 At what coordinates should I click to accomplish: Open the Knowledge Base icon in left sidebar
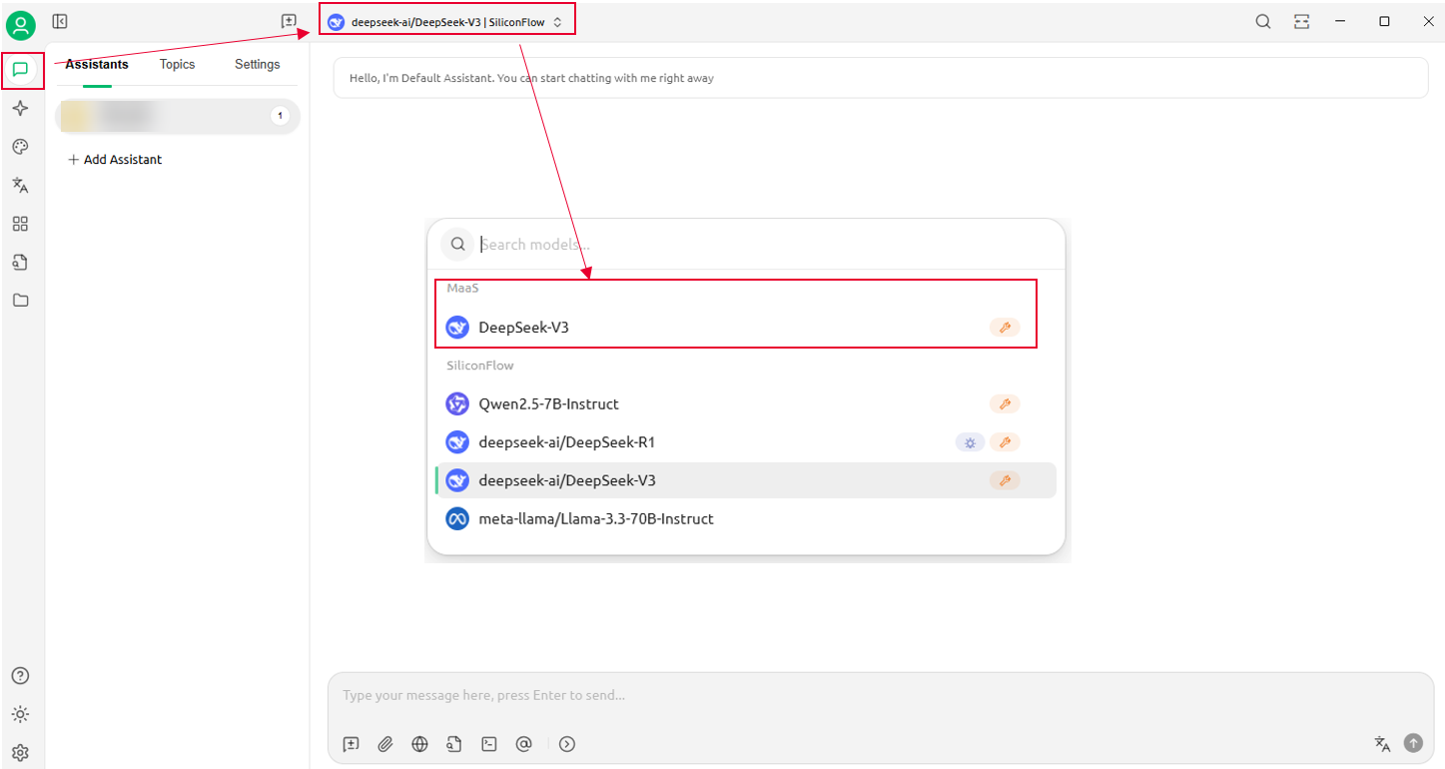pyautogui.click(x=20, y=263)
